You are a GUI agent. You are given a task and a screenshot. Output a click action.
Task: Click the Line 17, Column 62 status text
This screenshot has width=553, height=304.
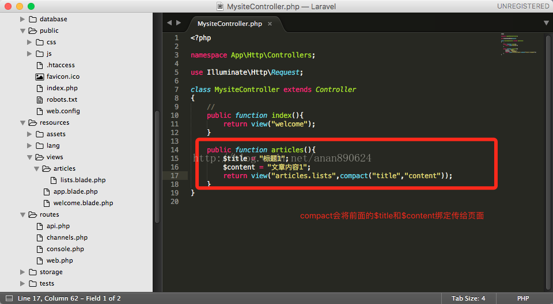[69, 298]
